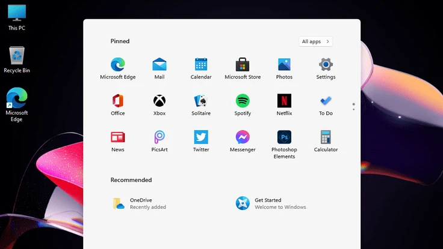Launch the Office app
The width and height of the screenshot is (443, 249).
118,105
